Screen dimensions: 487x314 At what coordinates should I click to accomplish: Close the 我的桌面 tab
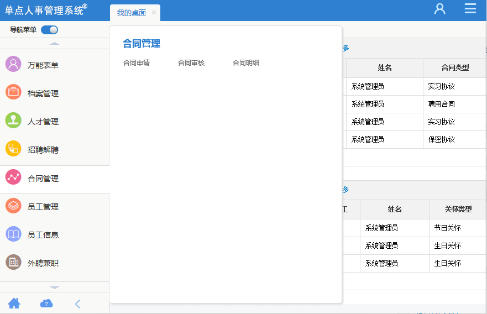(x=154, y=12)
